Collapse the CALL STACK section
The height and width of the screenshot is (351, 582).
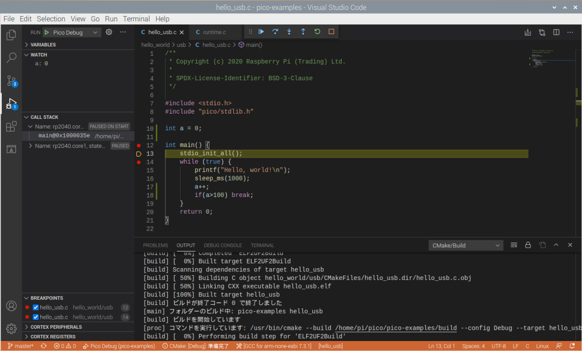point(78,117)
